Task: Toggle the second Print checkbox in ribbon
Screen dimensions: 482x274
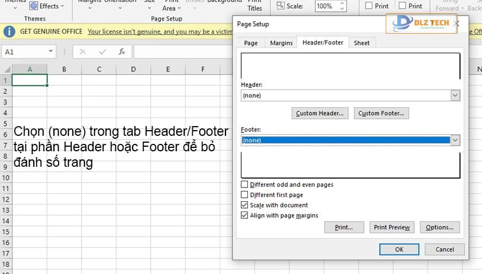Action: coord(402,6)
